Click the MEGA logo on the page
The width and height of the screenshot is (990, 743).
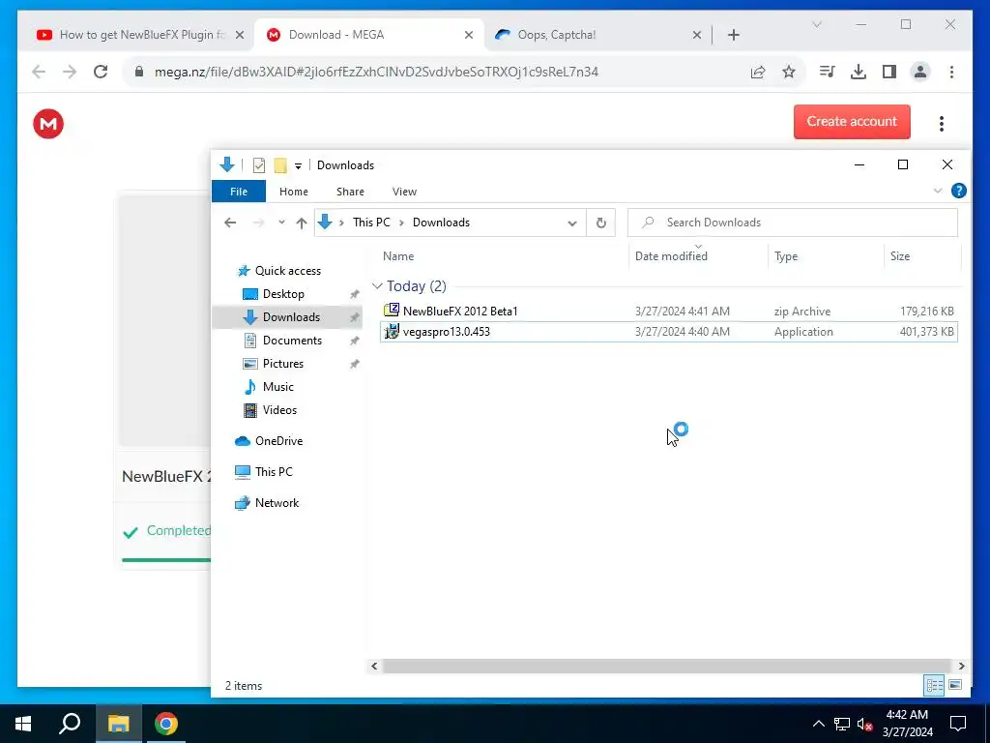click(48, 123)
